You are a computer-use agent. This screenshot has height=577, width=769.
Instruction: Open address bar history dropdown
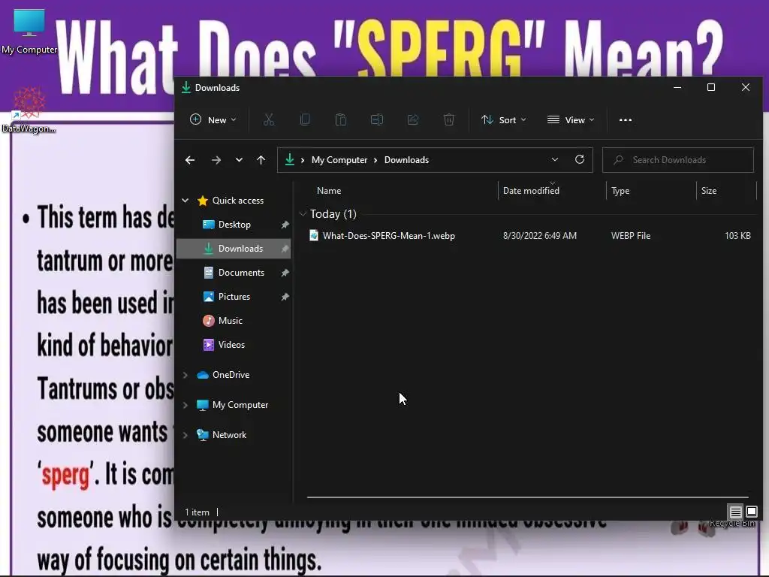tap(555, 160)
